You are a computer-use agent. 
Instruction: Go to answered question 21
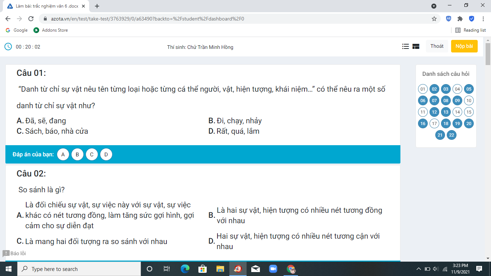(440, 135)
